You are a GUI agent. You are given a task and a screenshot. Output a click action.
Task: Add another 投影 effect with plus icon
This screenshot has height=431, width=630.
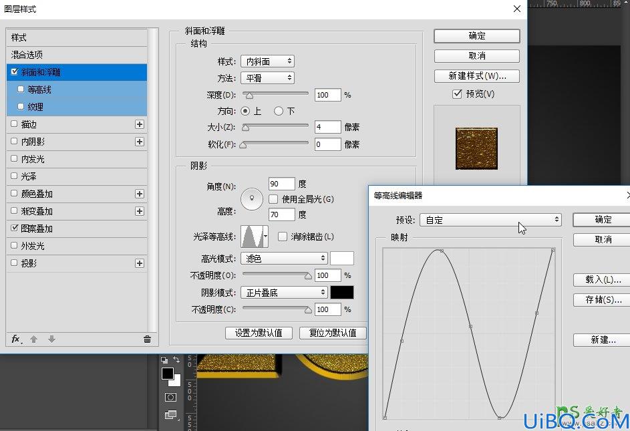click(140, 263)
